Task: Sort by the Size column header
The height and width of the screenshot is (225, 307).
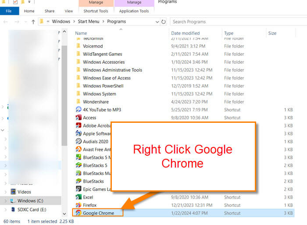Action: tap(272, 33)
